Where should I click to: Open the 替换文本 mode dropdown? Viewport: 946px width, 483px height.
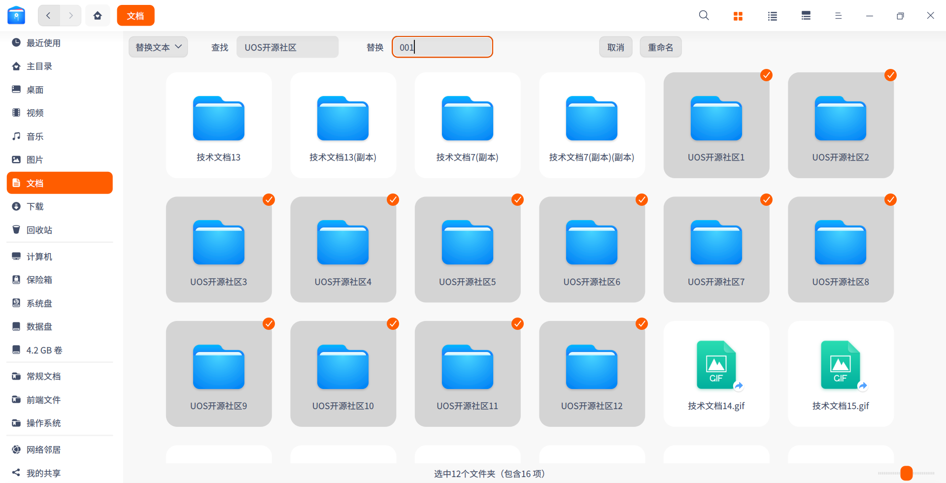(x=158, y=47)
